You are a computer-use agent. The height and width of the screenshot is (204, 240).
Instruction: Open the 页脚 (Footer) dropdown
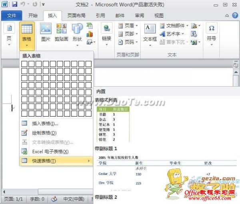(128, 34)
